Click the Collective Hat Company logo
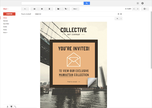The image size is (152, 108). [x=74, y=31]
